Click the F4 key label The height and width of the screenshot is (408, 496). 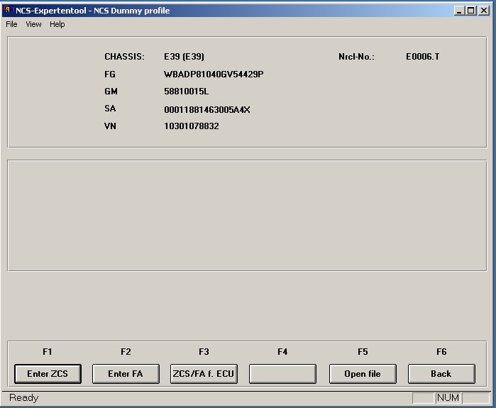coord(282,352)
